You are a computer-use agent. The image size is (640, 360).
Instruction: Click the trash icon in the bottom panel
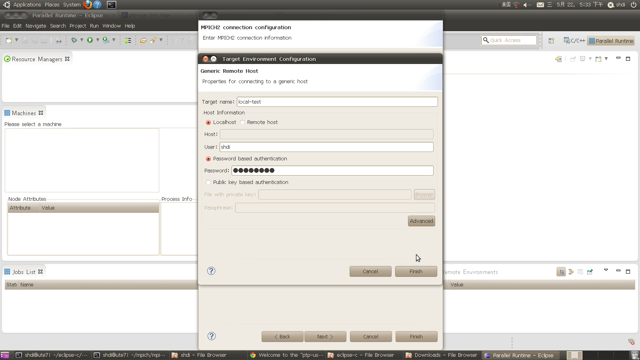point(634,355)
